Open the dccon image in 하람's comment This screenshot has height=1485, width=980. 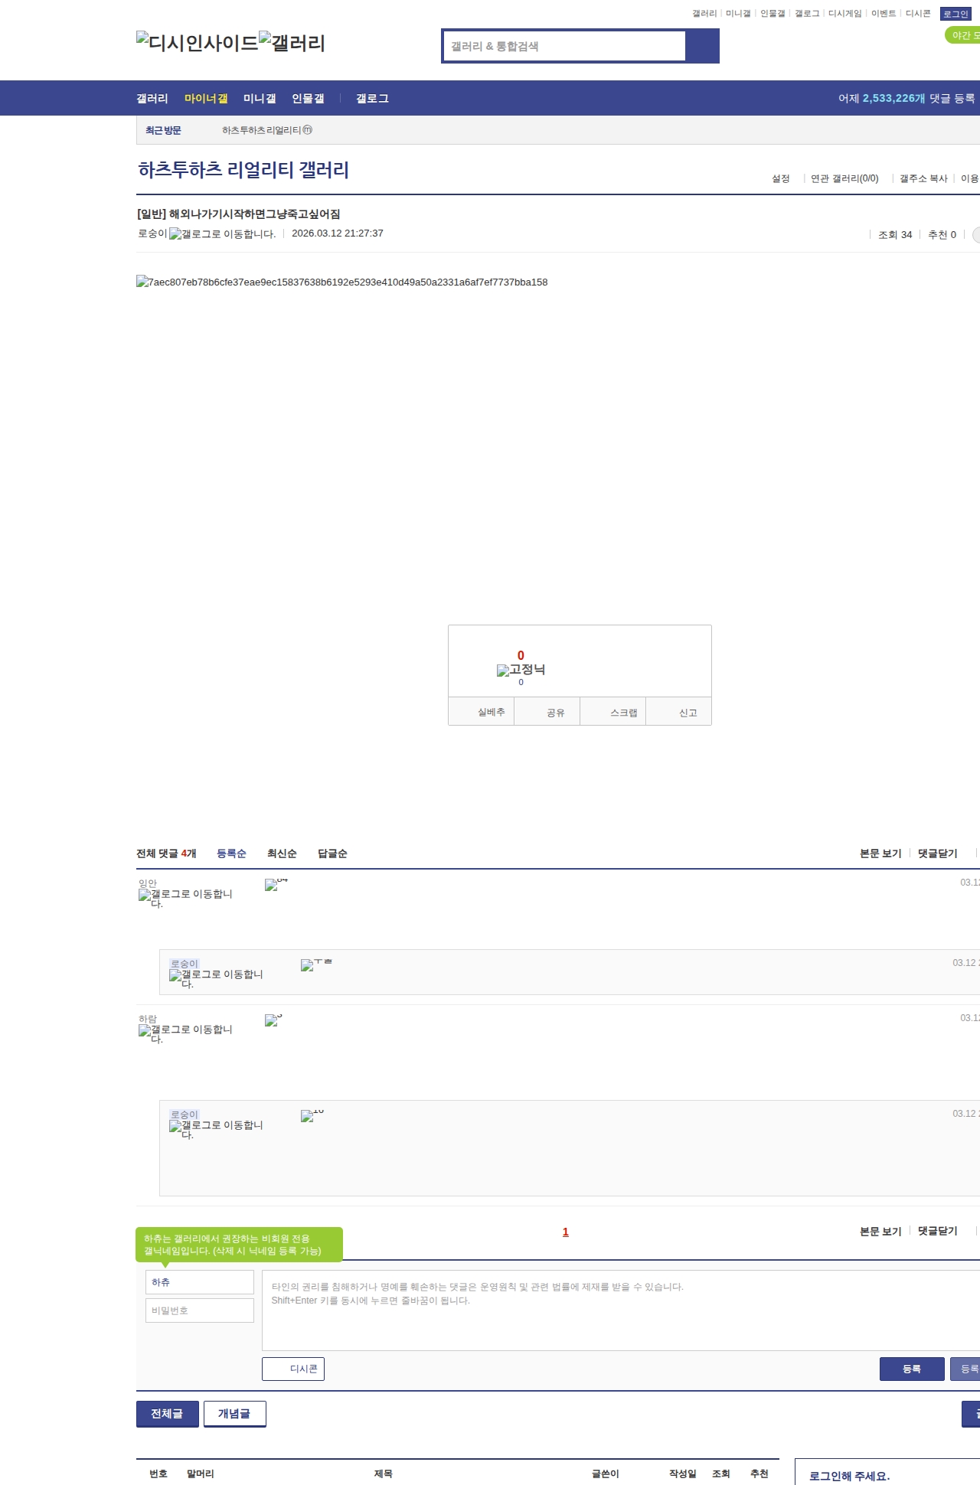273,1020
